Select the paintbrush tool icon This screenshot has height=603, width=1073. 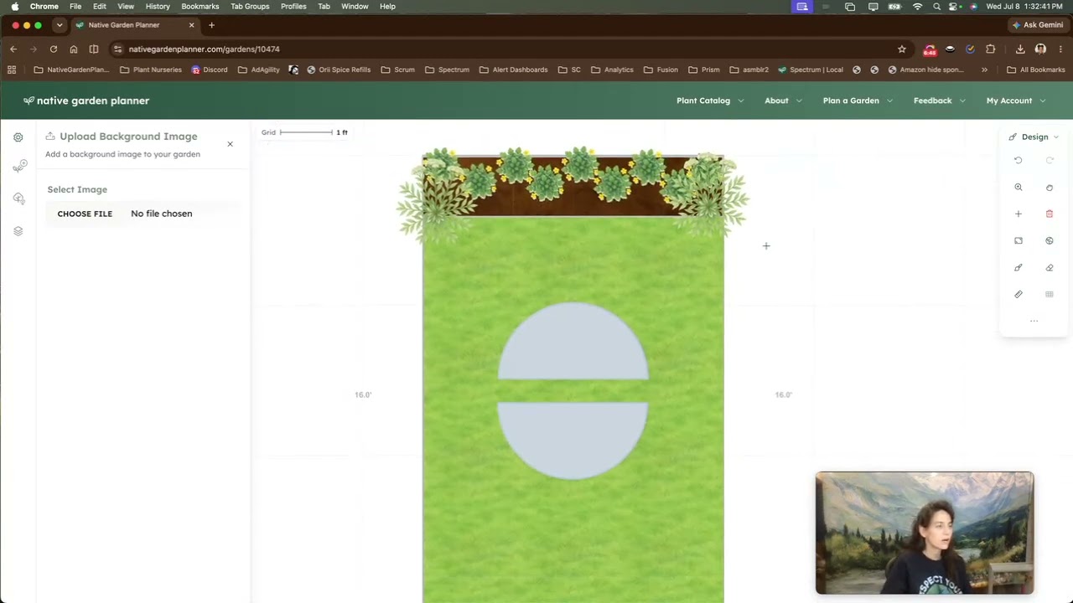pos(1019,268)
